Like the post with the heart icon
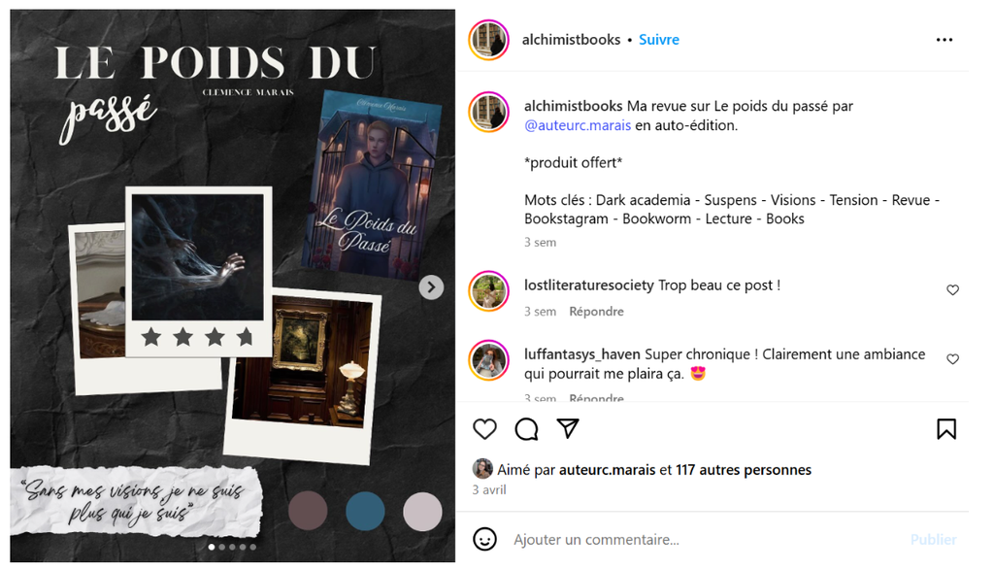994x570 pixels. [485, 429]
